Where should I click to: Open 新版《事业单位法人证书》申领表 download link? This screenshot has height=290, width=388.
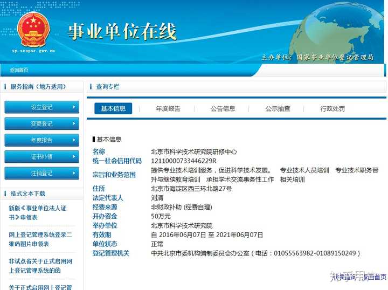(x=38, y=213)
